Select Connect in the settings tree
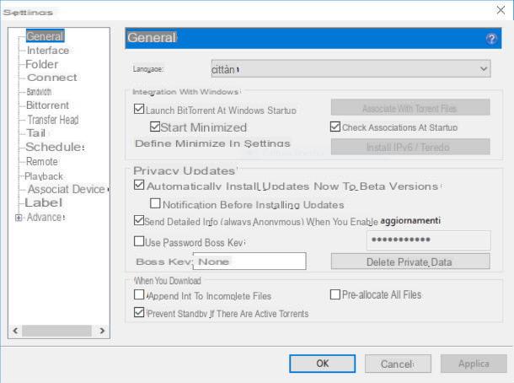 click(x=52, y=78)
